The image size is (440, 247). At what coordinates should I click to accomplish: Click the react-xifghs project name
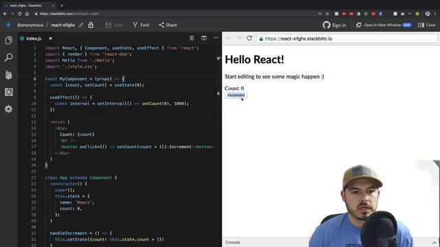coord(63,25)
